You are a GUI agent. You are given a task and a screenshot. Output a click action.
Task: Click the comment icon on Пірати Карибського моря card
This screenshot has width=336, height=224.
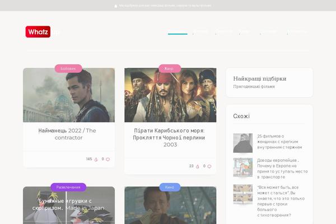[x=209, y=166]
